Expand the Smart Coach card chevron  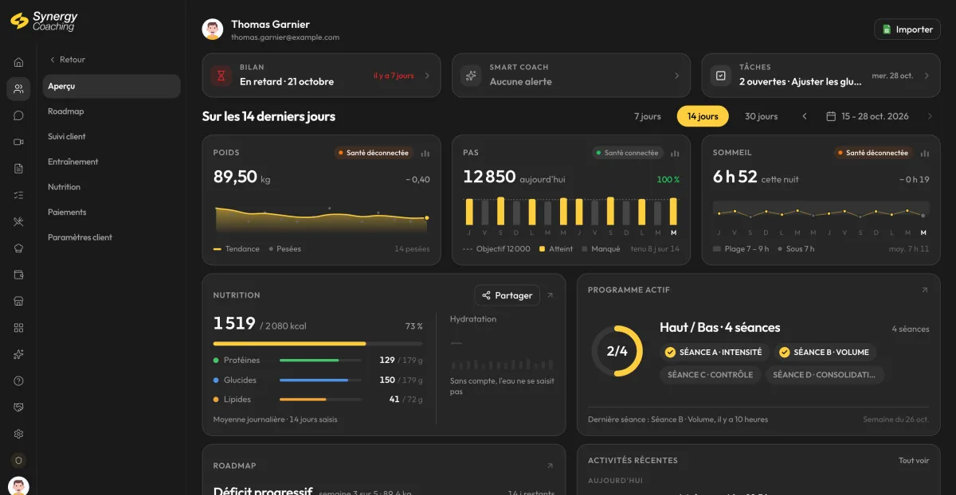coord(677,76)
